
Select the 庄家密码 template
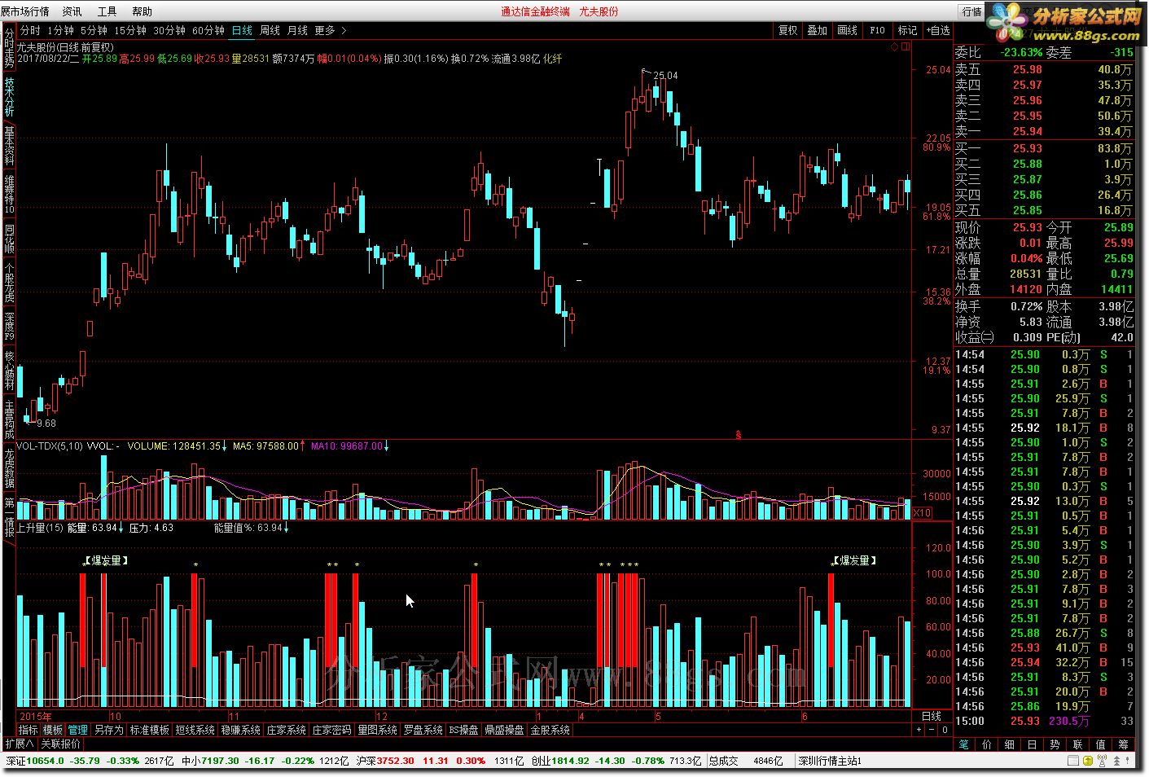331,730
